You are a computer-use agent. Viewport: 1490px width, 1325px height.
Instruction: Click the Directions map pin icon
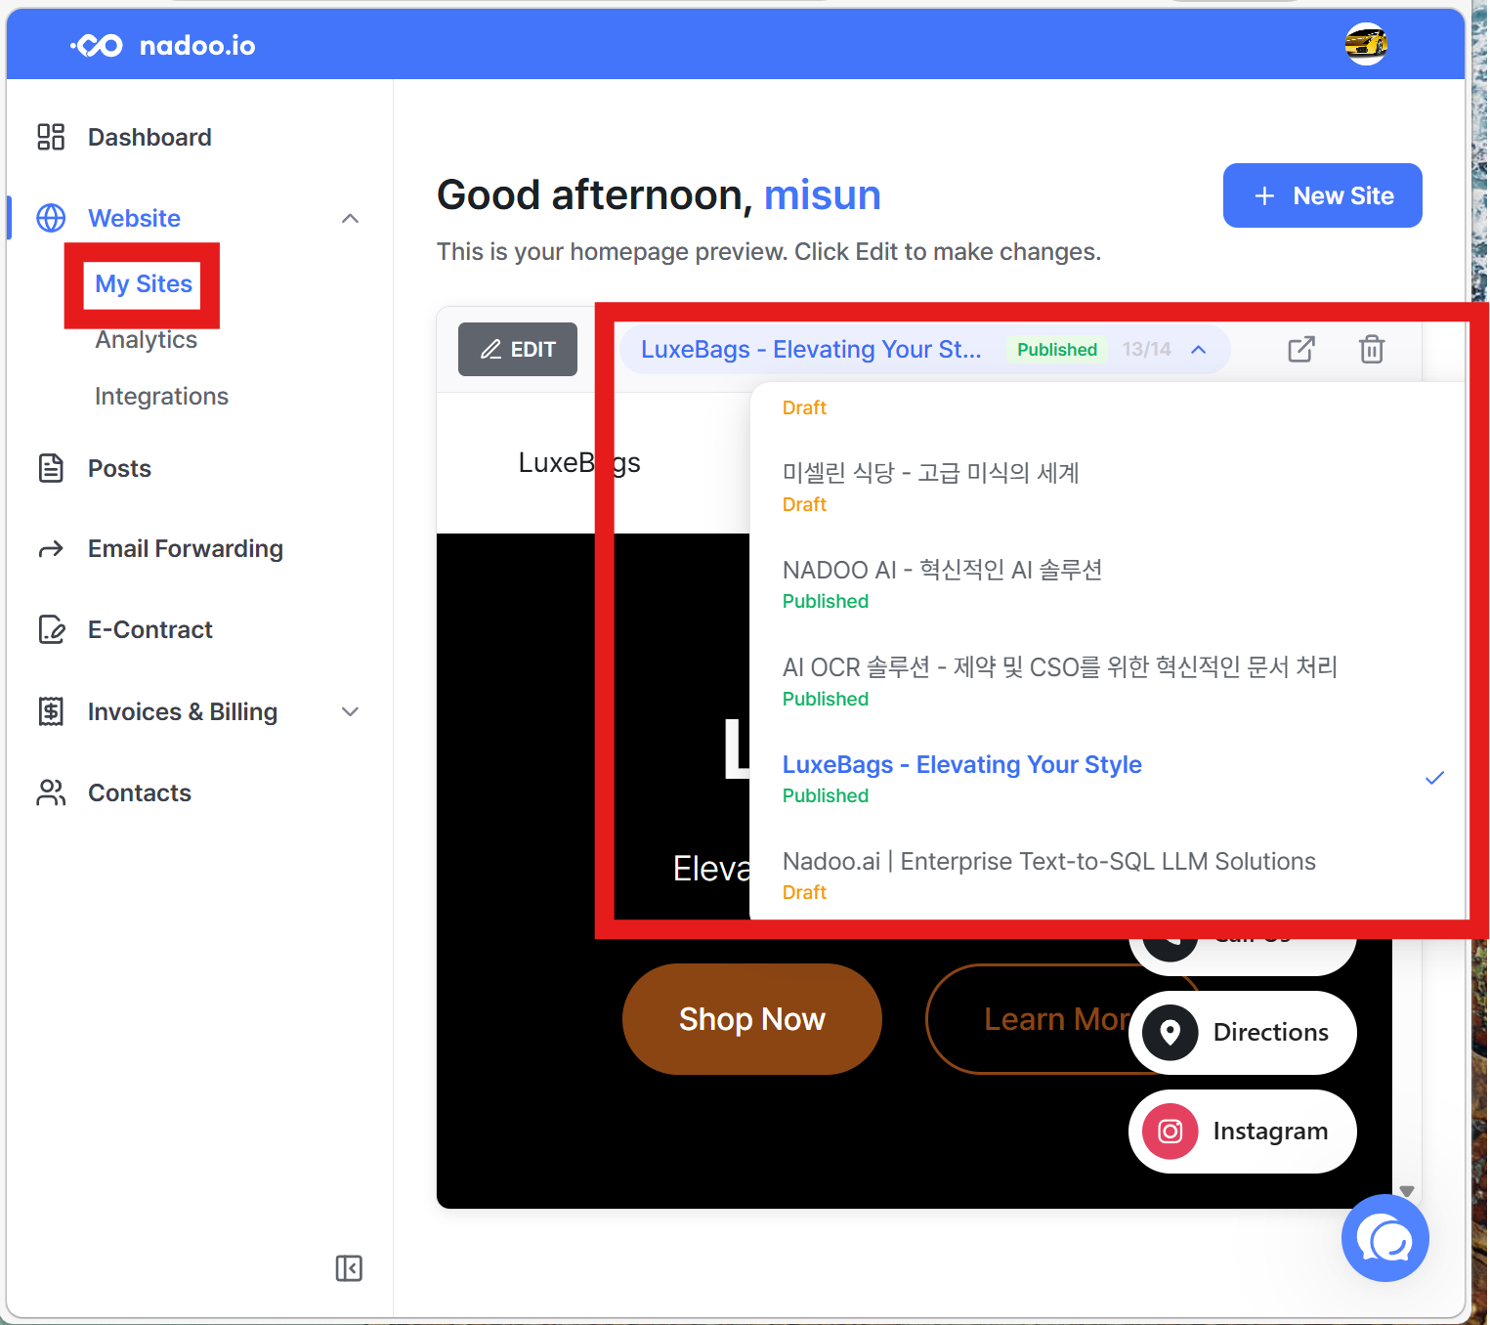tap(1171, 1033)
